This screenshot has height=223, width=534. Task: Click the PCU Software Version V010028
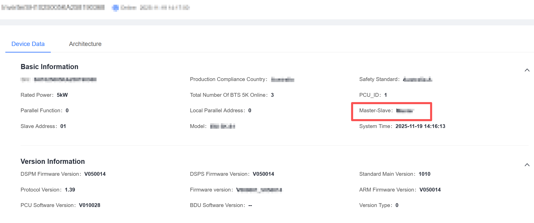pyautogui.click(x=89, y=205)
